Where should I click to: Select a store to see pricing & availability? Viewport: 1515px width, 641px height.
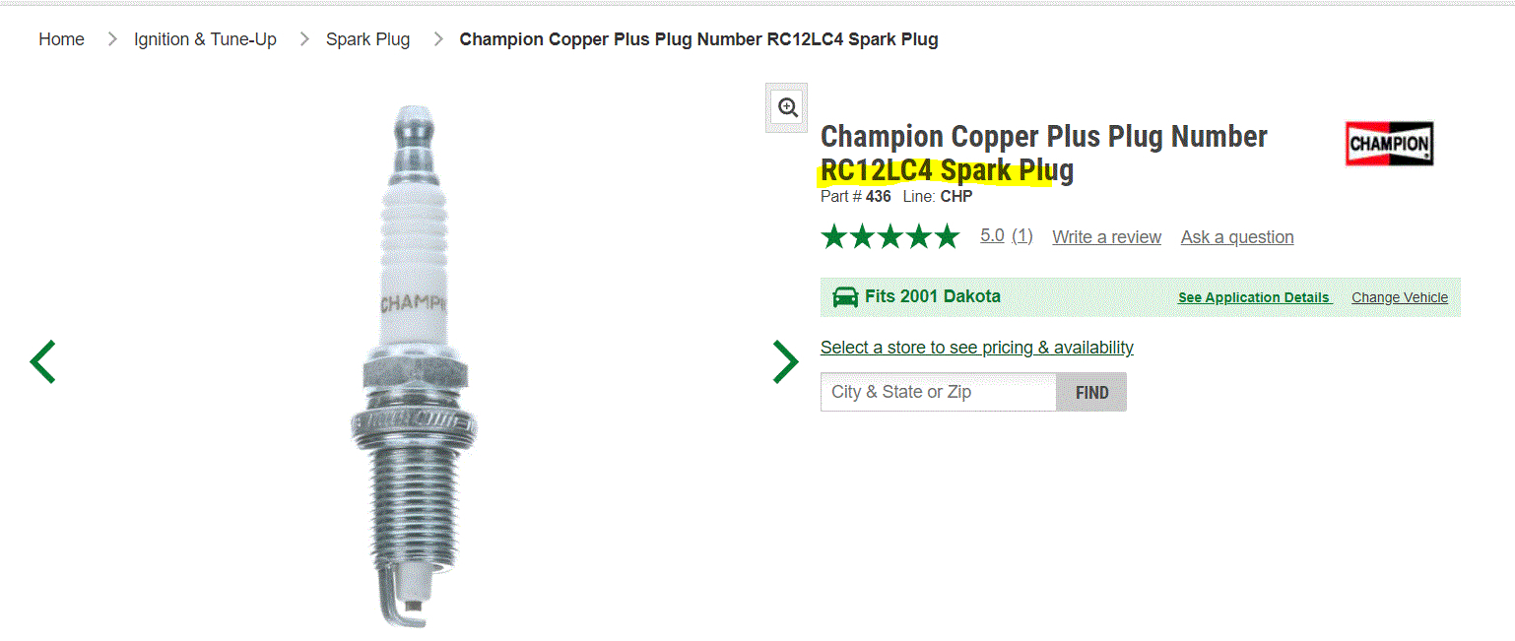pos(976,348)
